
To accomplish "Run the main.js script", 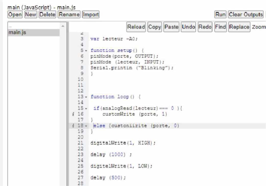I will [x=220, y=15].
